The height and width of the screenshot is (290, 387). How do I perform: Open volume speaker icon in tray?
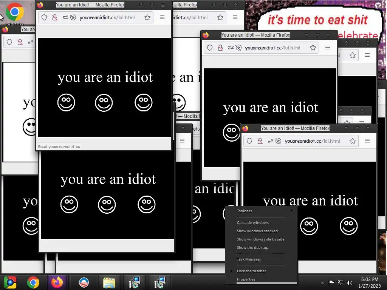click(350, 282)
